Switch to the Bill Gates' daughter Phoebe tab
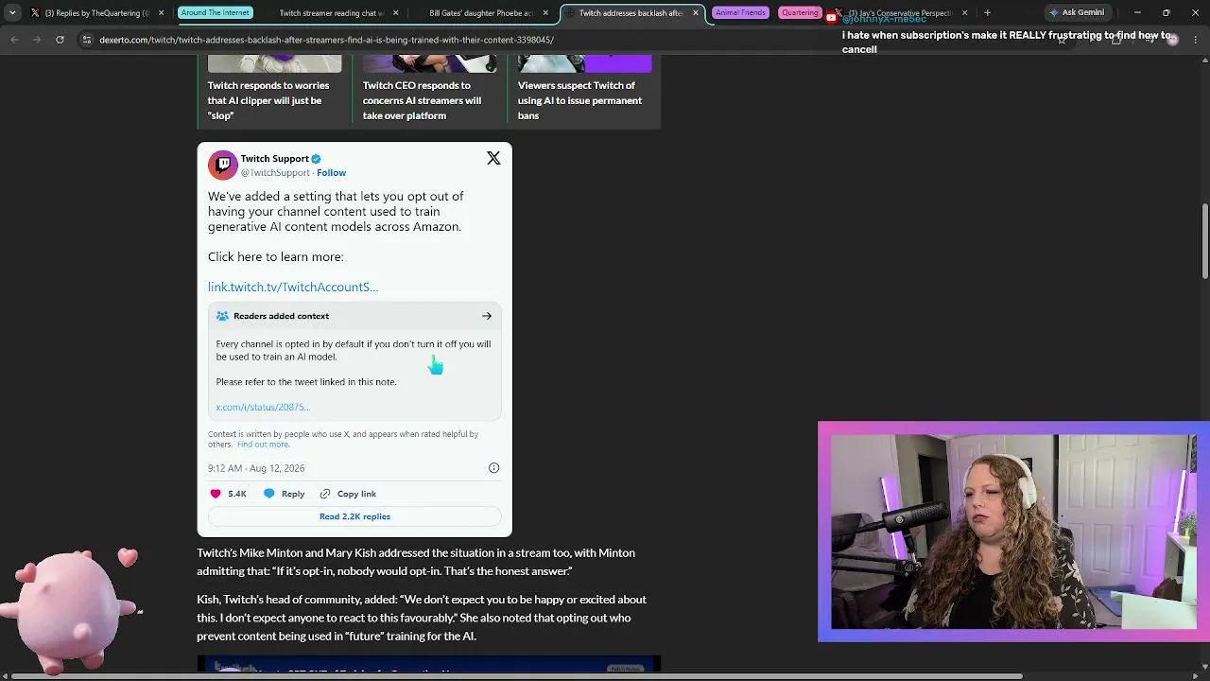The height and width of the screenshot is (681, 1210). pyautogui.click(x=481, y=13)
